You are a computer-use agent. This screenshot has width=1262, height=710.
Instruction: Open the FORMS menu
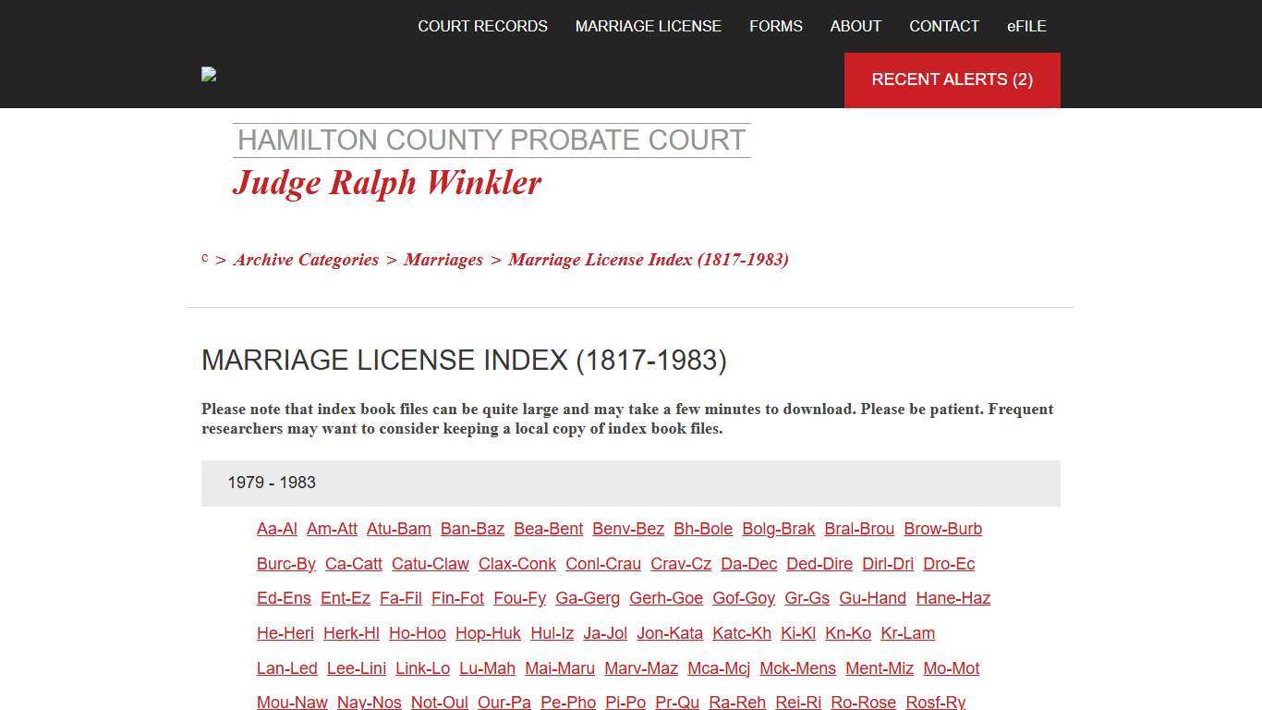[x=775, y=26]
